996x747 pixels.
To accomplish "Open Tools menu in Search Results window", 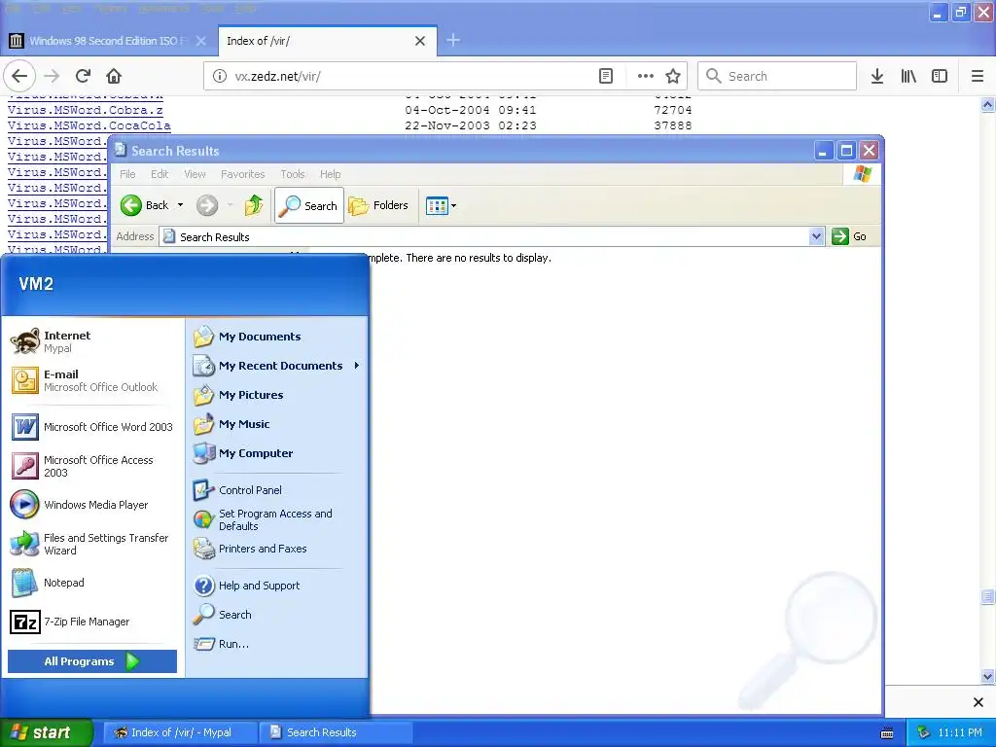I will [x=293, y=174].
